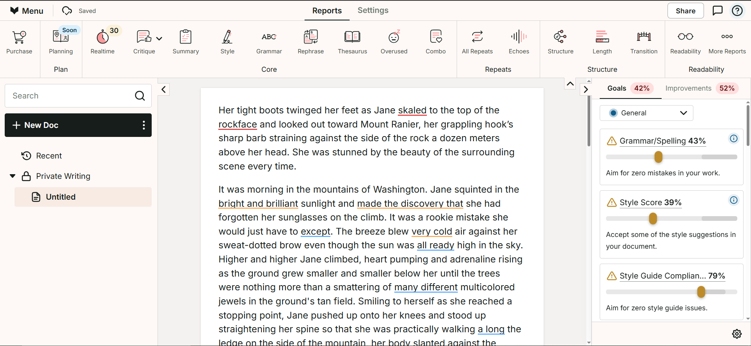Image resolution: width=751 pixels, height=346 pixels.
Task: Open the Planning report
Action: click(61, 42)
